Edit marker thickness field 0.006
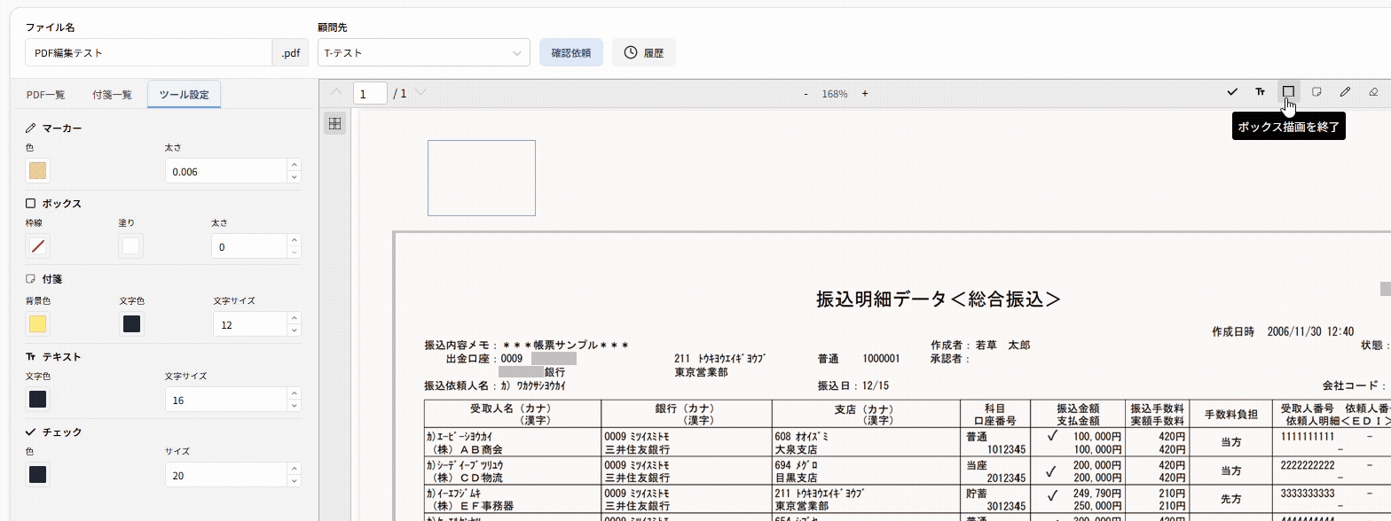 pyautogui.click(x=227, y=171)
